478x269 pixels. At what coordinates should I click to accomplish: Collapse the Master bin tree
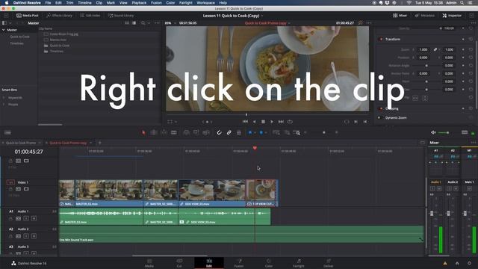pyautogui.click(x=4, y=30)
